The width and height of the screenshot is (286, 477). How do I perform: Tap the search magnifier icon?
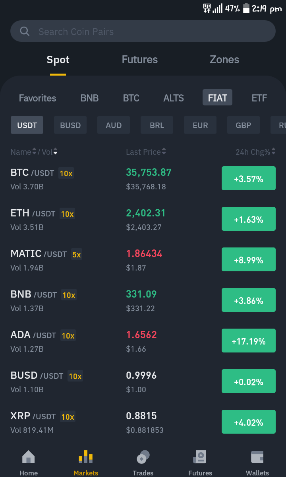(x=25, y=31)
